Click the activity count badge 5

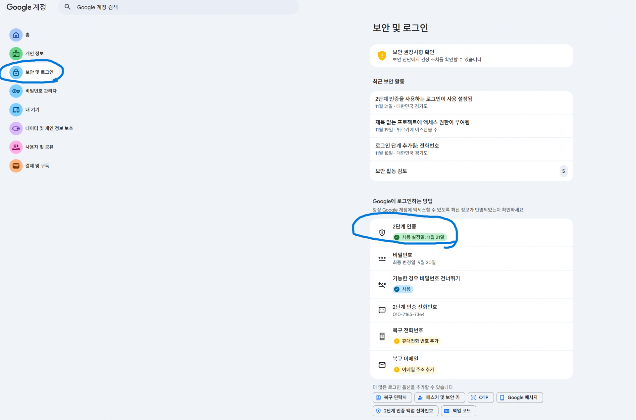563,171
